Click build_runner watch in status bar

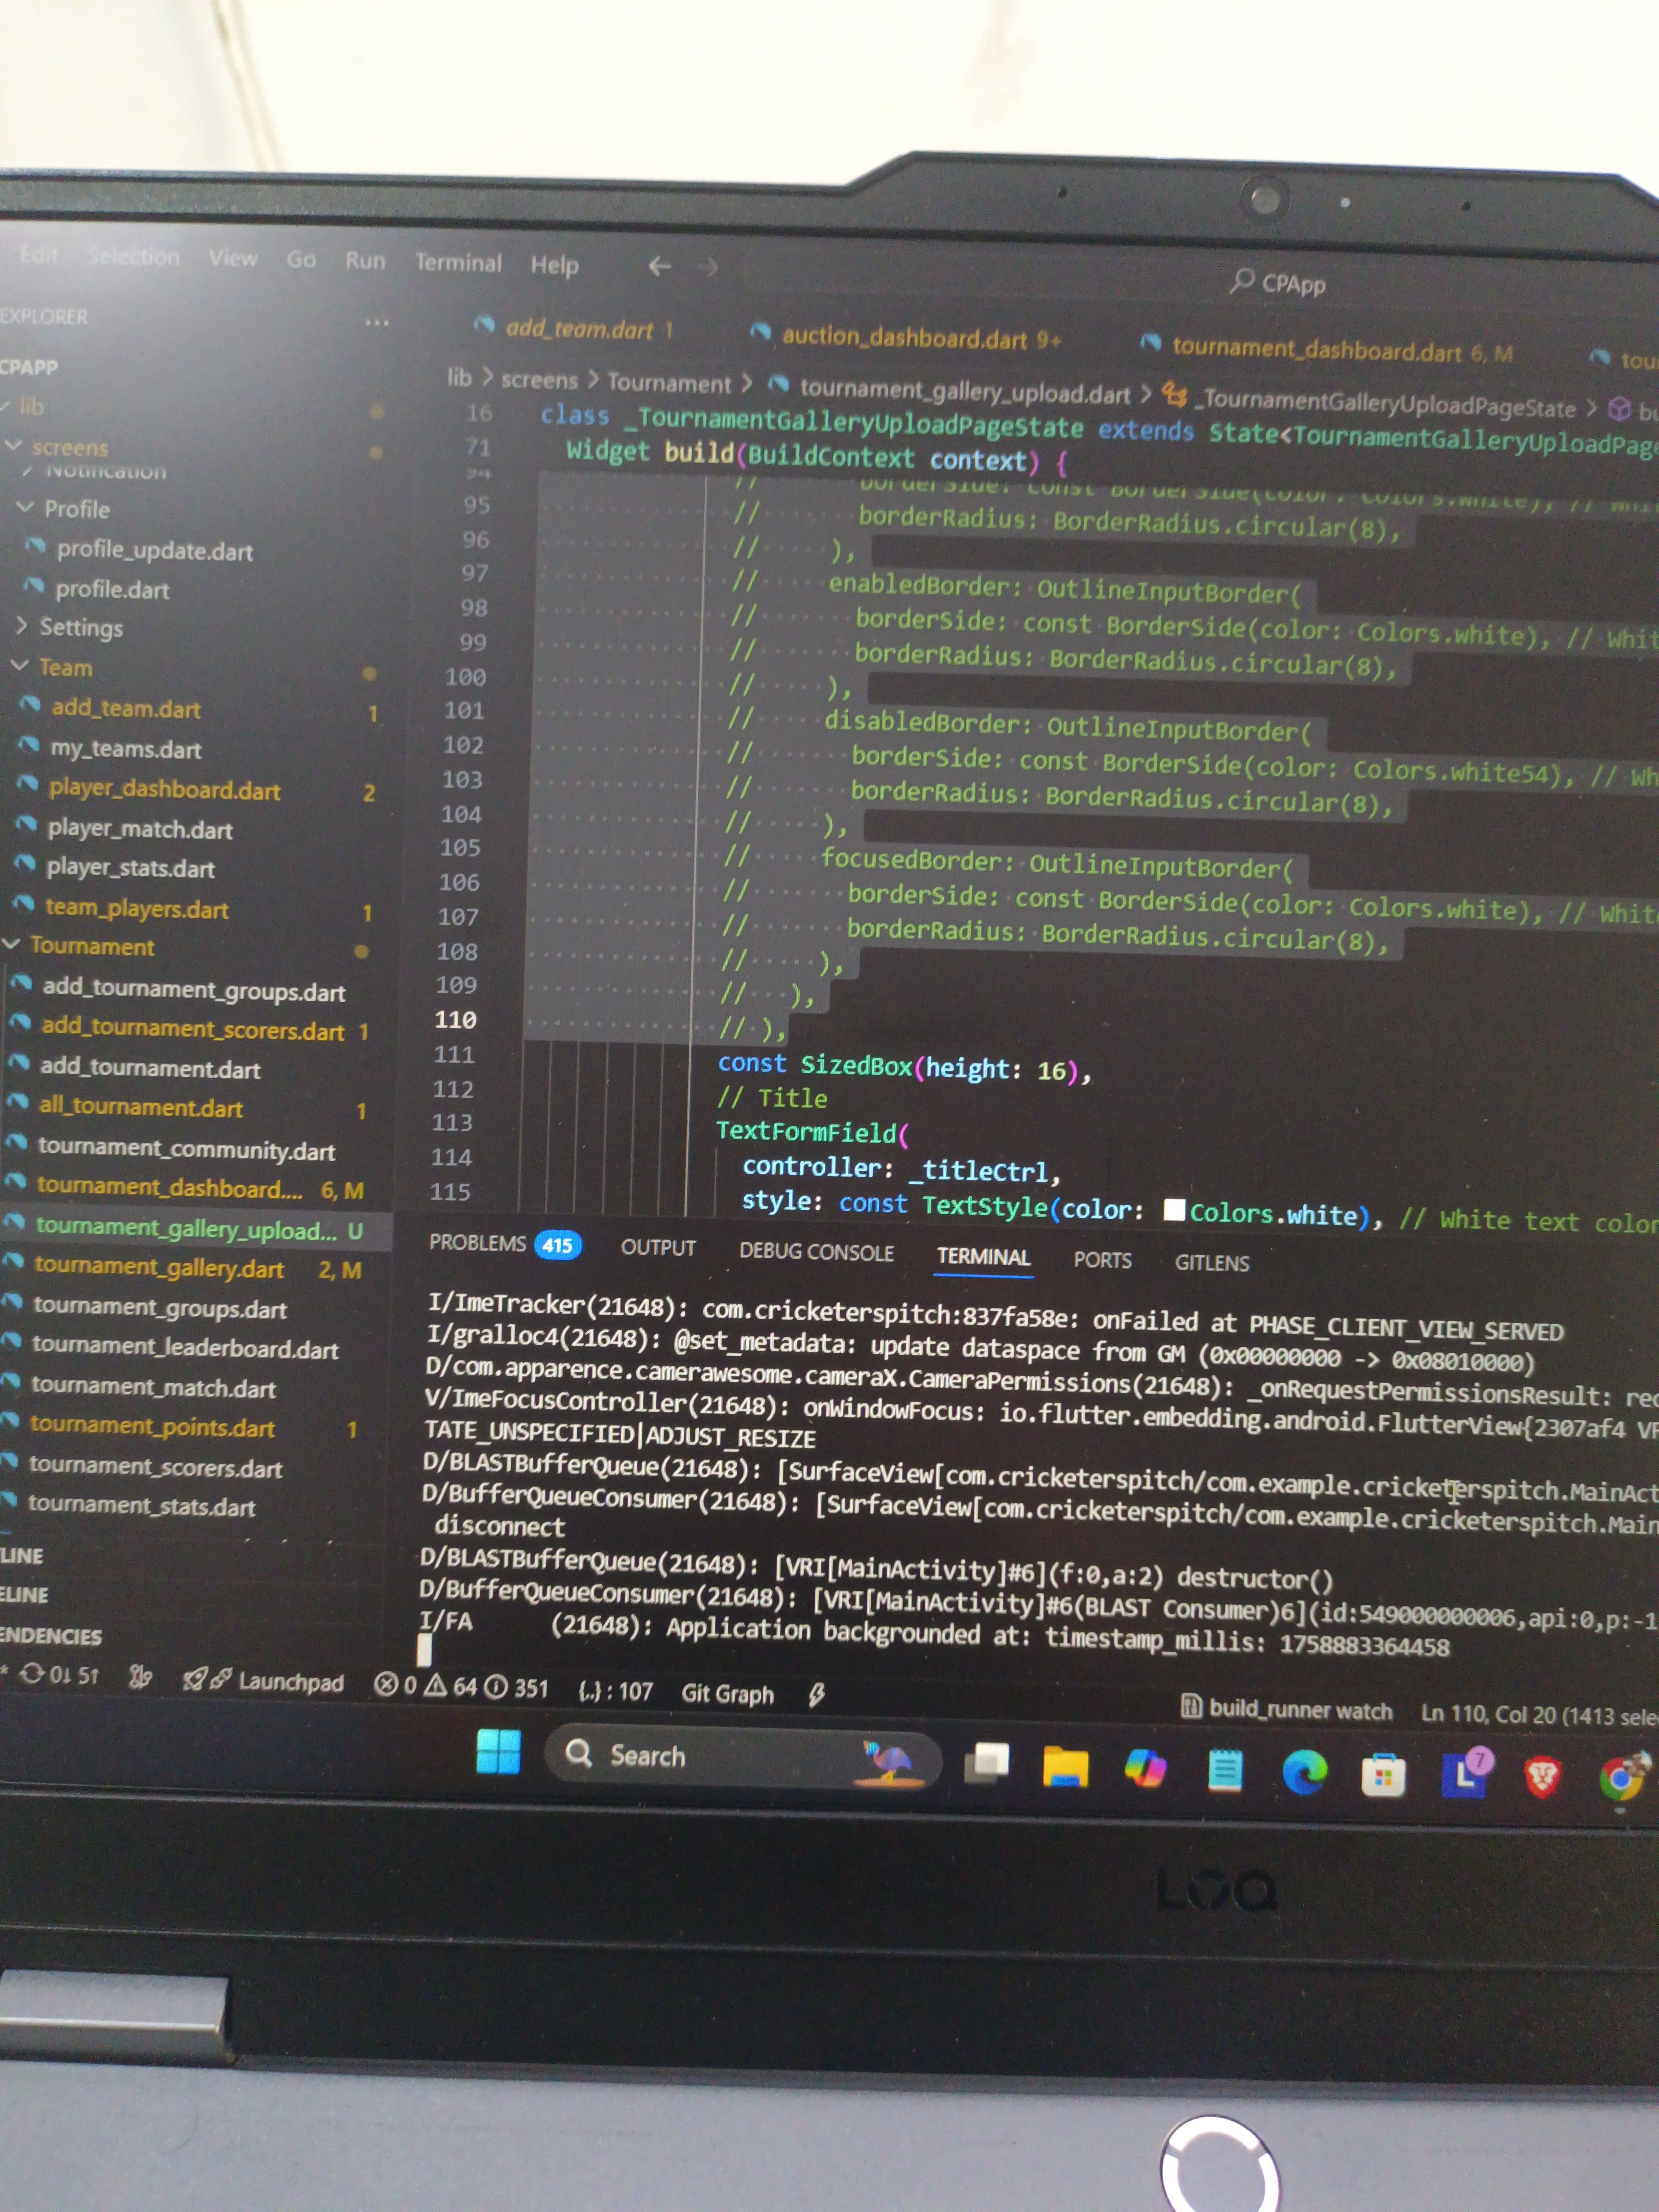(1288, 1709)
